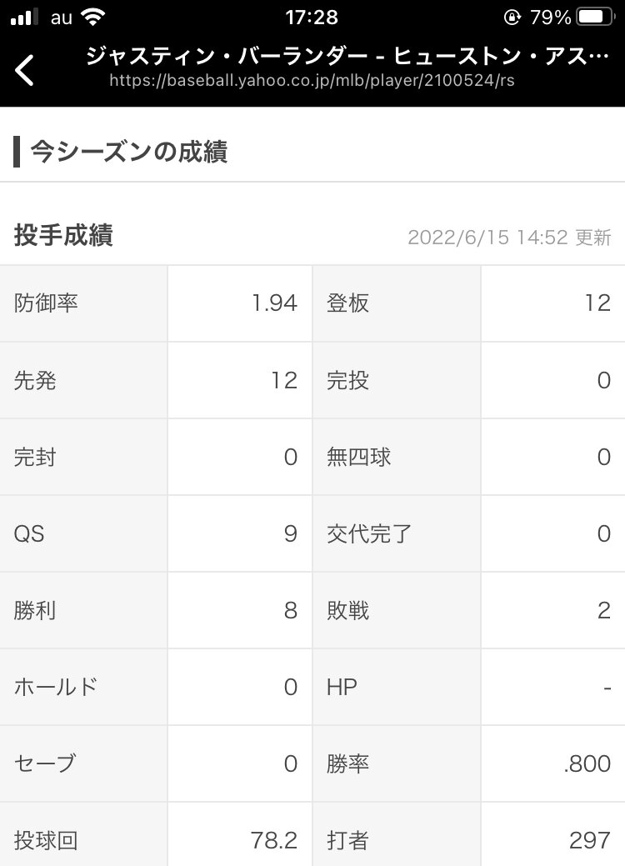The width and height of the screenshot is (625, 866).
Task: Tap the cellular signal bars icon
Action: click(x=25, y=17)
